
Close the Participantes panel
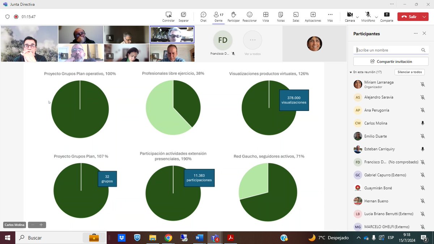424,33
